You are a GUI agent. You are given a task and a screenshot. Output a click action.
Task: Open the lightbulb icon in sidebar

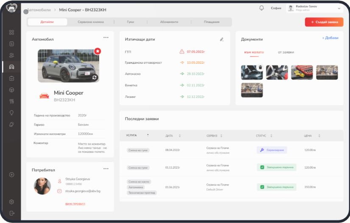tap(11, 113)
